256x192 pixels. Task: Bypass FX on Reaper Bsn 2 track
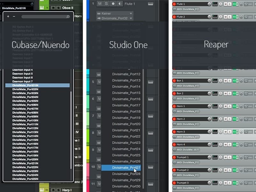tap(237, 93)
